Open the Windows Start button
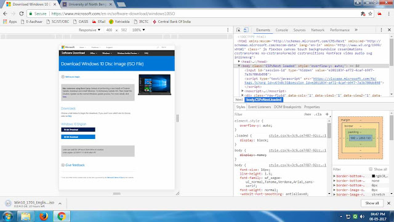Screen dimensions: 394x222 point(7,216)
